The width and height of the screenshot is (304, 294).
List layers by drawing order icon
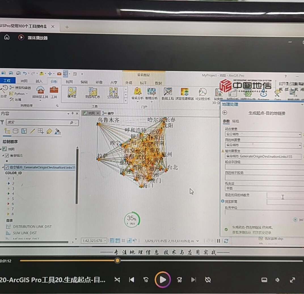[7, 131]
